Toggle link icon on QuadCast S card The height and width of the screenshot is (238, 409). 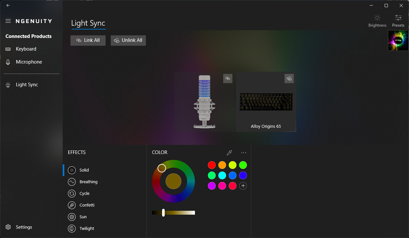228,78
